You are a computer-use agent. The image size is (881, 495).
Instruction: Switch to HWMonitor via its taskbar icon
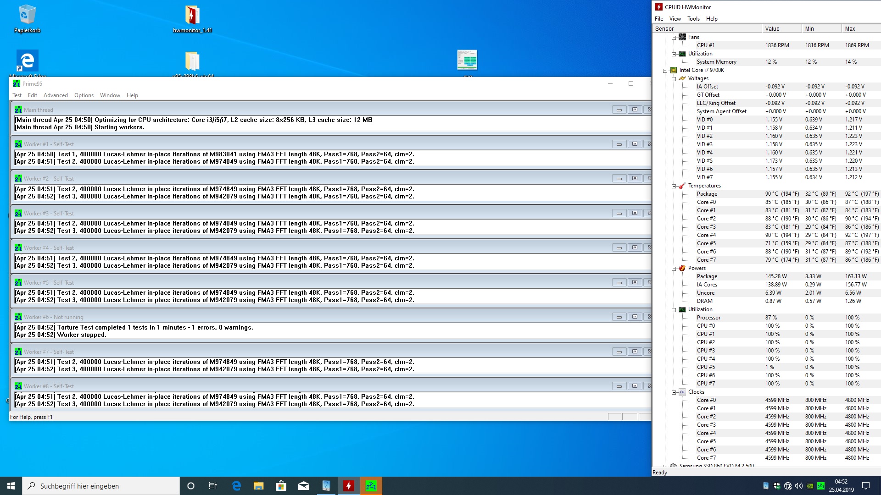[x=349, y=486]
